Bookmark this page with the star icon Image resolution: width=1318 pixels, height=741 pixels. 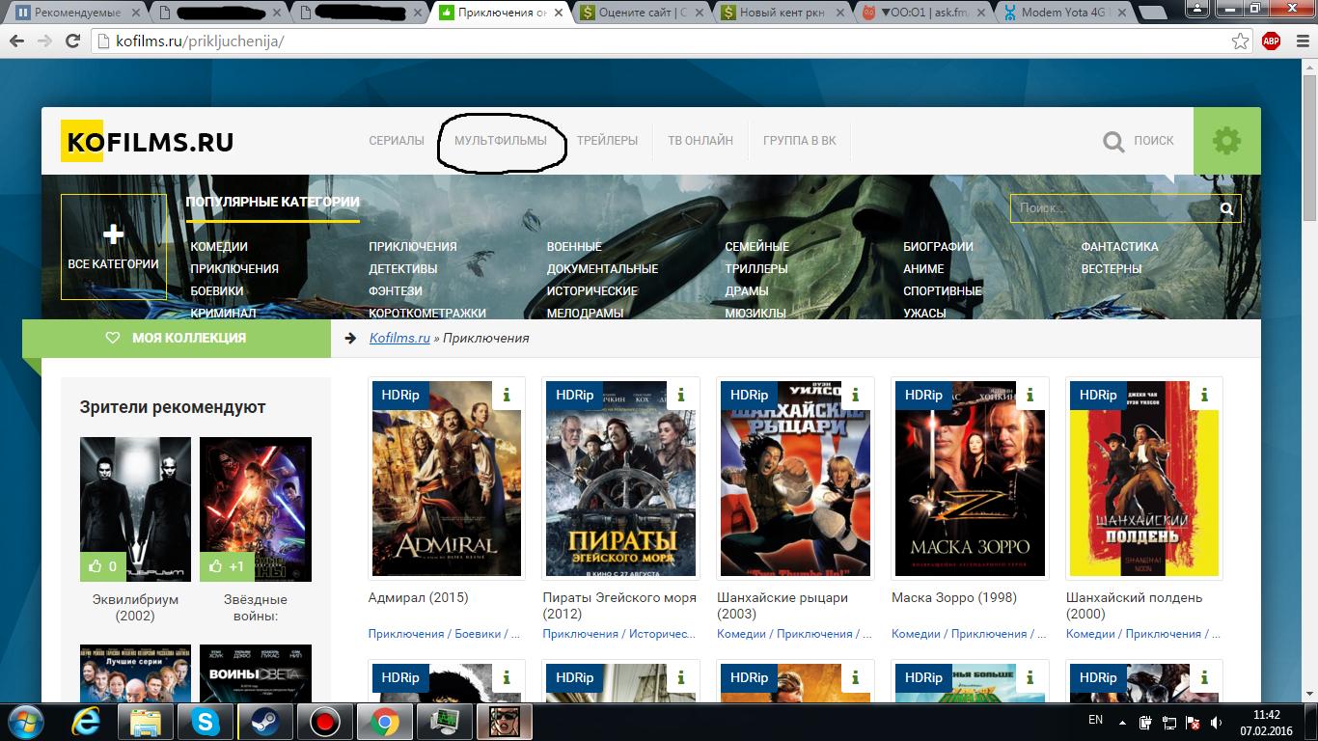tap(1241, 41)
